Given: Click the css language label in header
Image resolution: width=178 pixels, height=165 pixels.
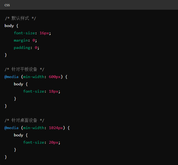Looking at the screenshot, I should coord(7,5).
